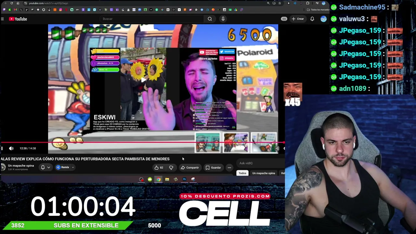Open the subscription notification bell dropdown
The height and width of the screenshot is (234, 416).
[45, 167]
